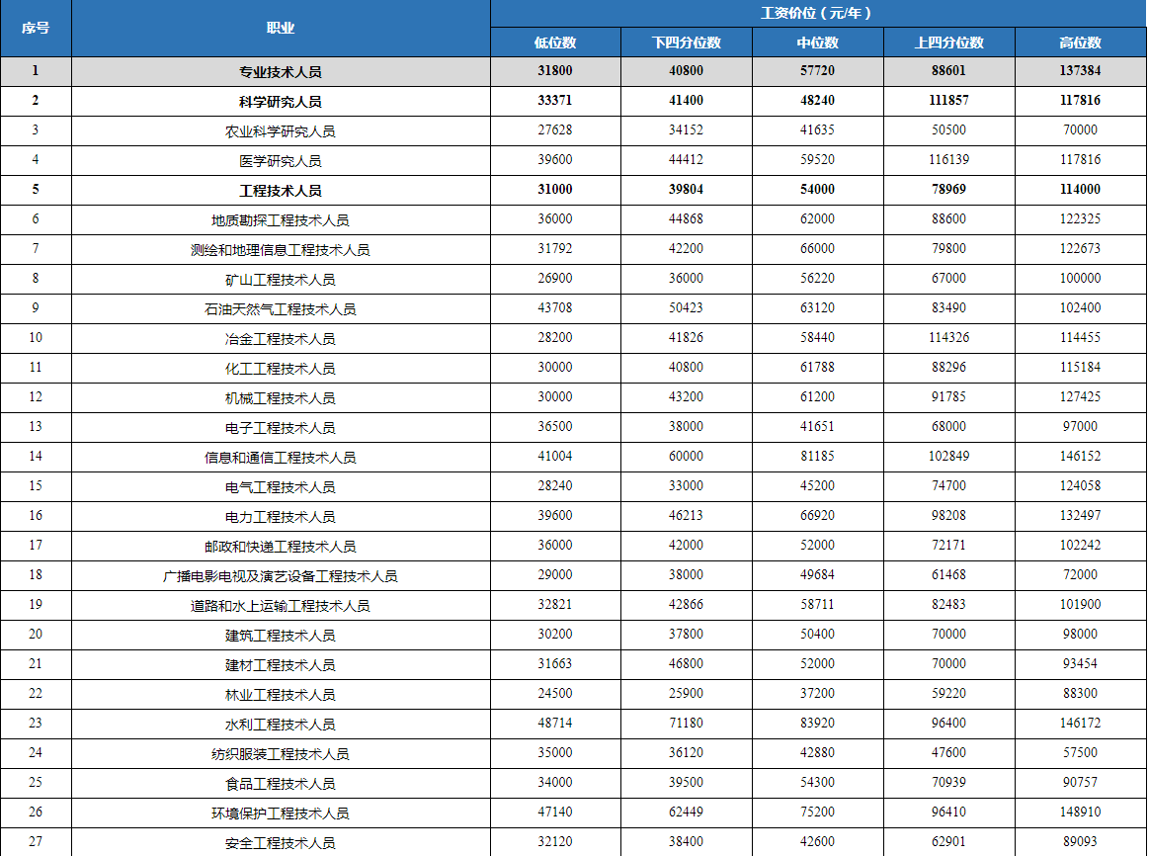Screen dimensions: 1149x856
Task: Click the 信息和通信工程技术人员 cell
Action: [x=281, y=458]
